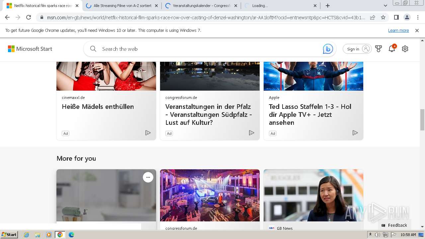Open three-dot options on first story card

148,177
